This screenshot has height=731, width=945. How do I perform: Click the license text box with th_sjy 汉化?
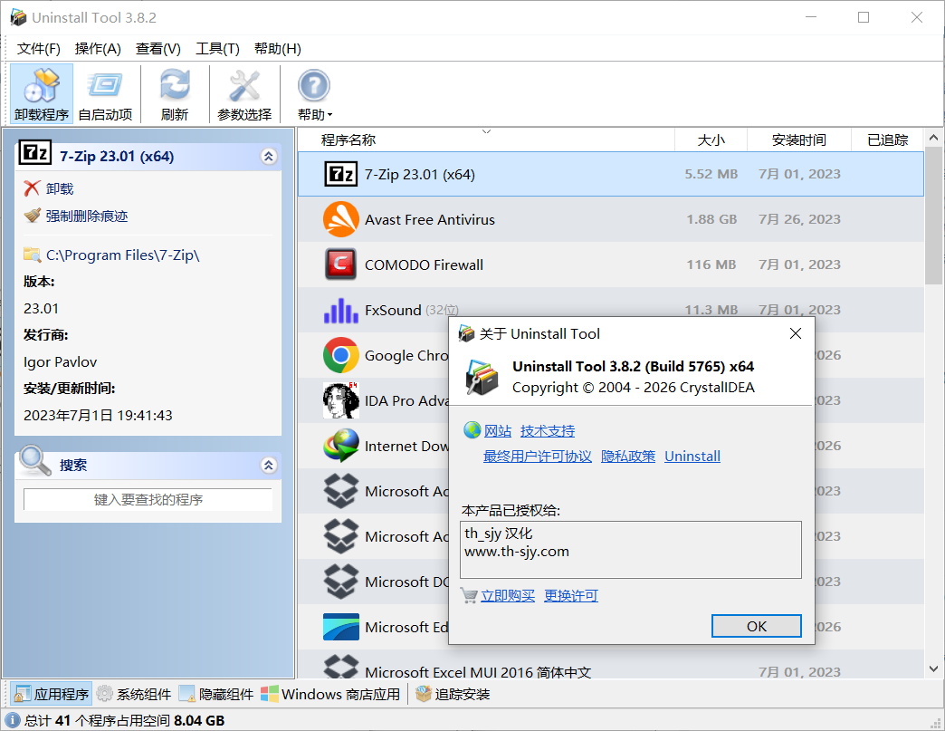click(x=630, y=550)
